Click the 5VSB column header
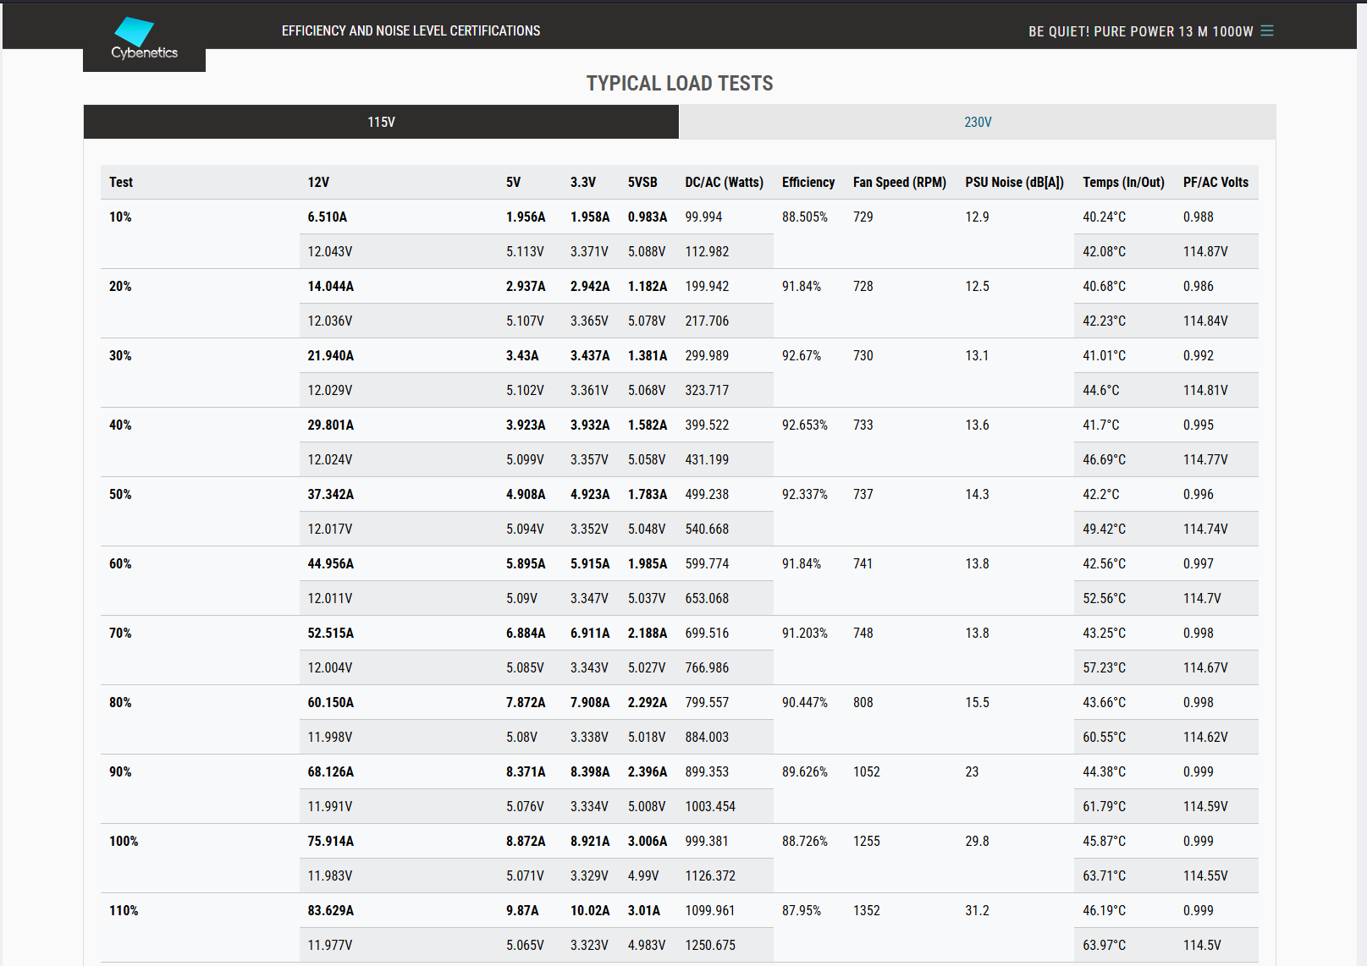1367x966 pixels. (x=642, y=182)
